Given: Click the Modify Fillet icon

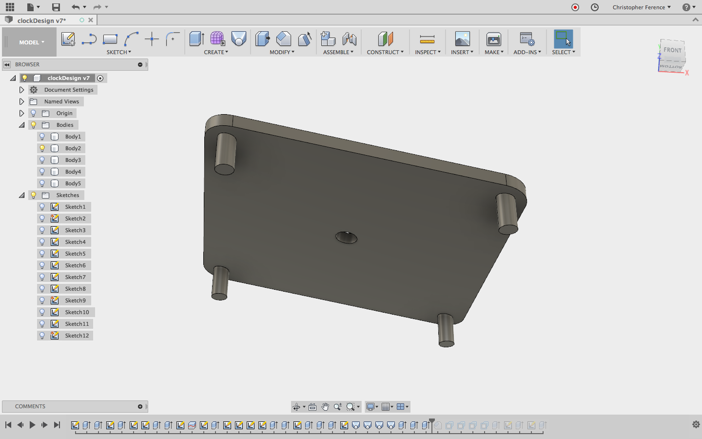Looking at the screenshot, I should (x=283, y=39).
